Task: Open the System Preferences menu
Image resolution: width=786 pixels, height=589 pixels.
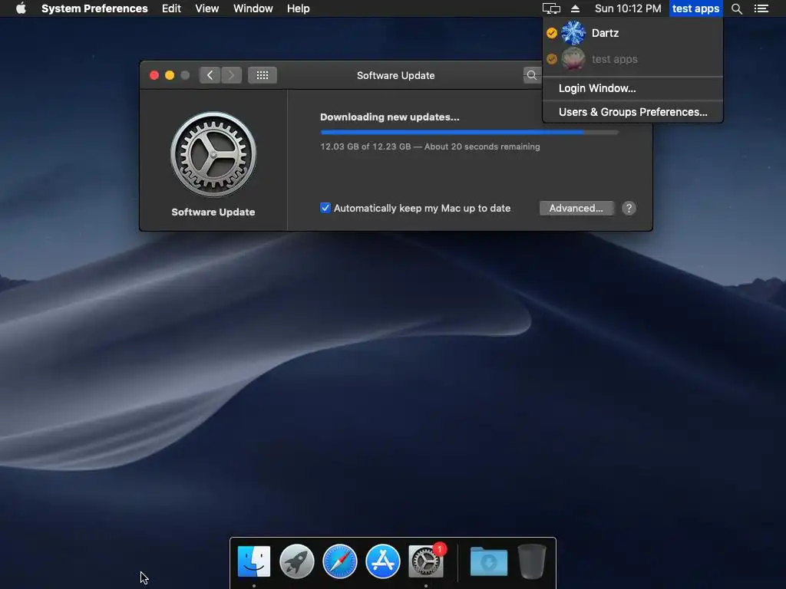Action: coord(94,8)
